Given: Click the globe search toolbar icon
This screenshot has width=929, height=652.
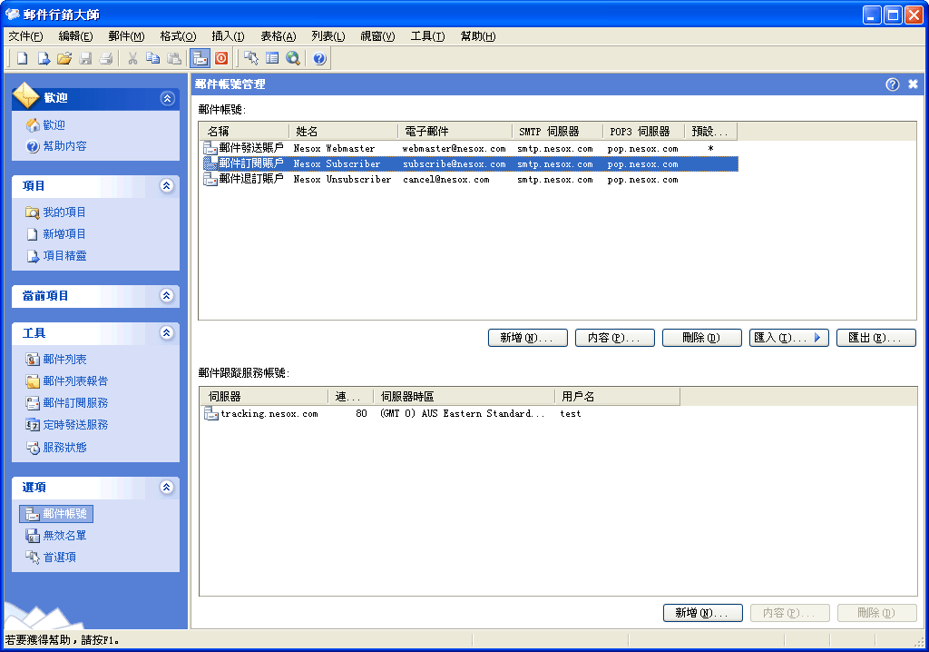Looking at the screenshot, I should click(293, 58).
